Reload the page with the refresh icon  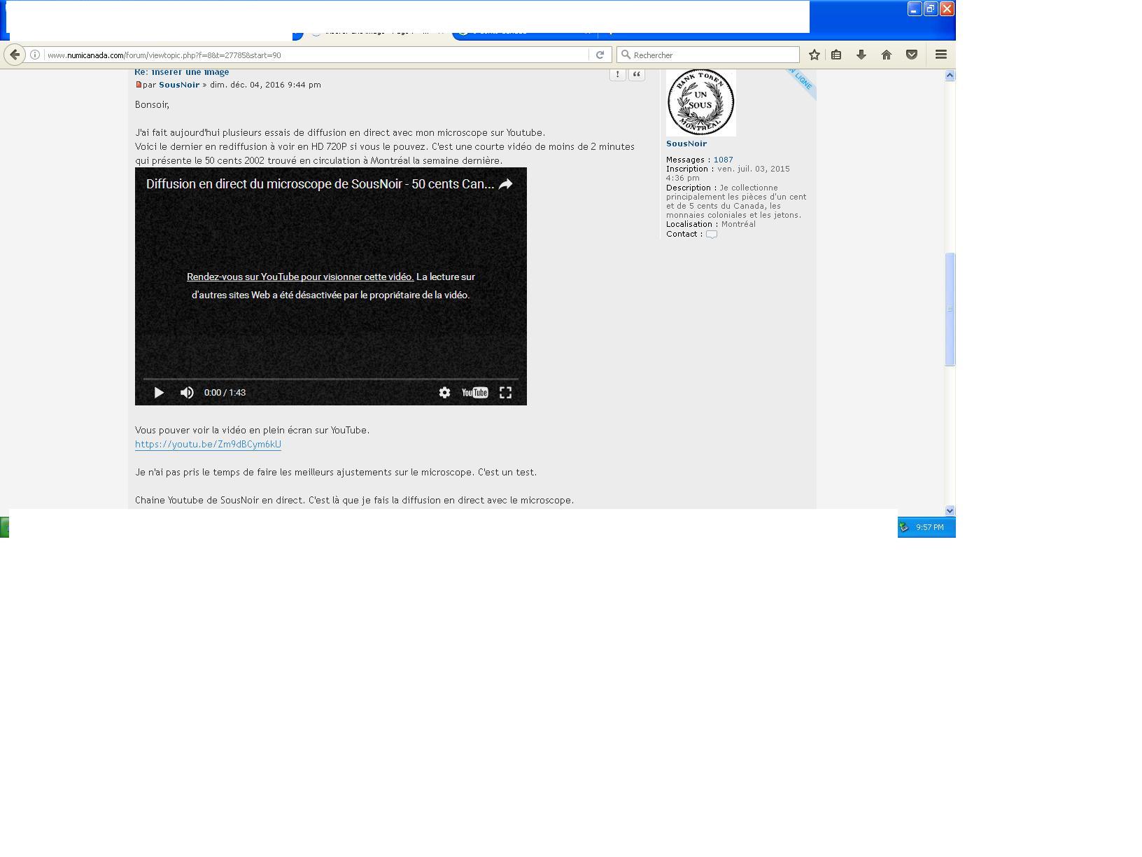point(600,55)
